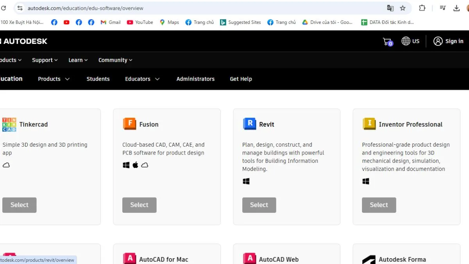Open browser downloads icon
Screen dimensions: 469x264
click(456, 8)
